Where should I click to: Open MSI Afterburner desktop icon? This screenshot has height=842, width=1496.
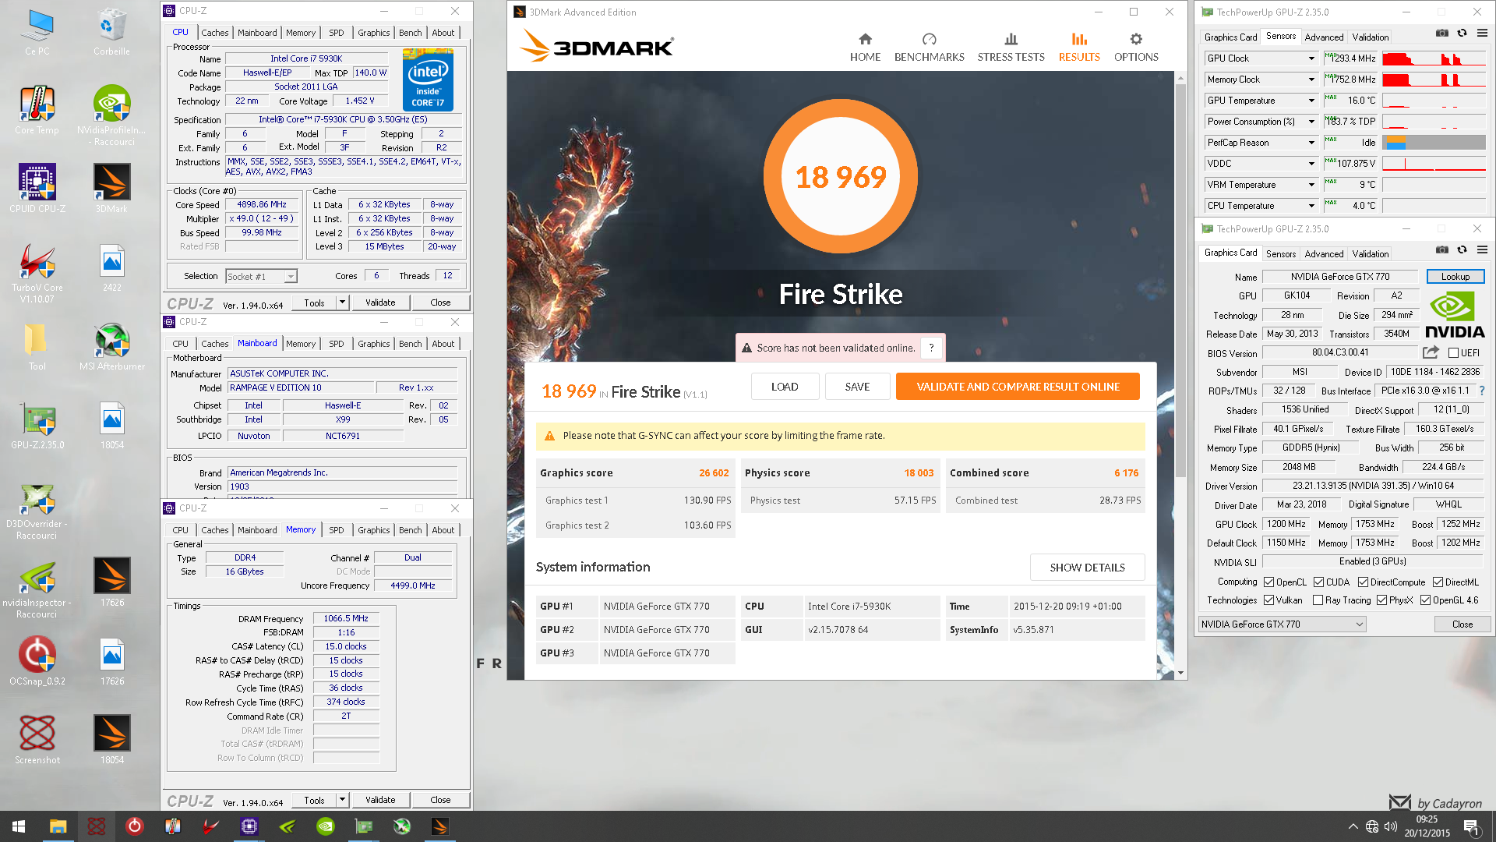click(112, 347)
